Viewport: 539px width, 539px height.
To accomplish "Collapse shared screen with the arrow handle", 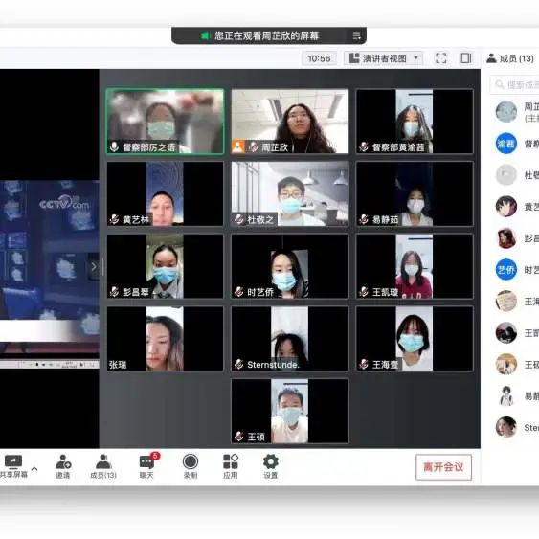I will [x=94, y=266].
